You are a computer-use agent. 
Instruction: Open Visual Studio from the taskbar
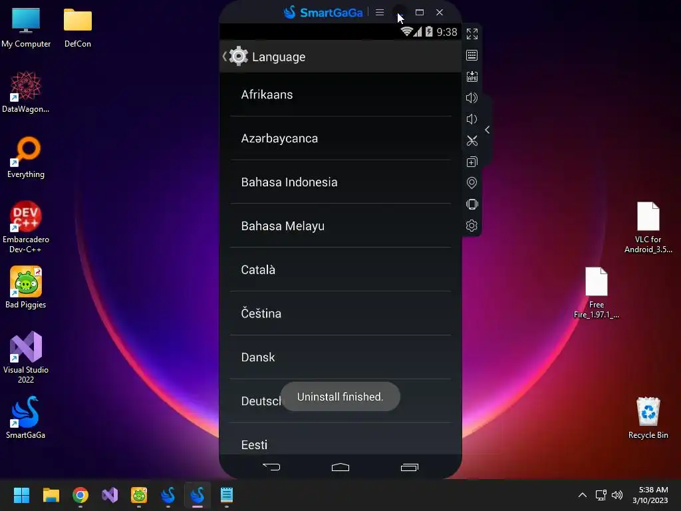point(110,495)
